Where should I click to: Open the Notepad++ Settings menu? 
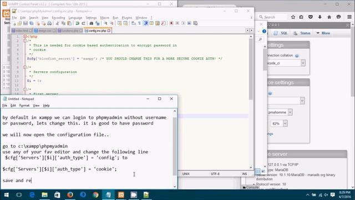91,18
